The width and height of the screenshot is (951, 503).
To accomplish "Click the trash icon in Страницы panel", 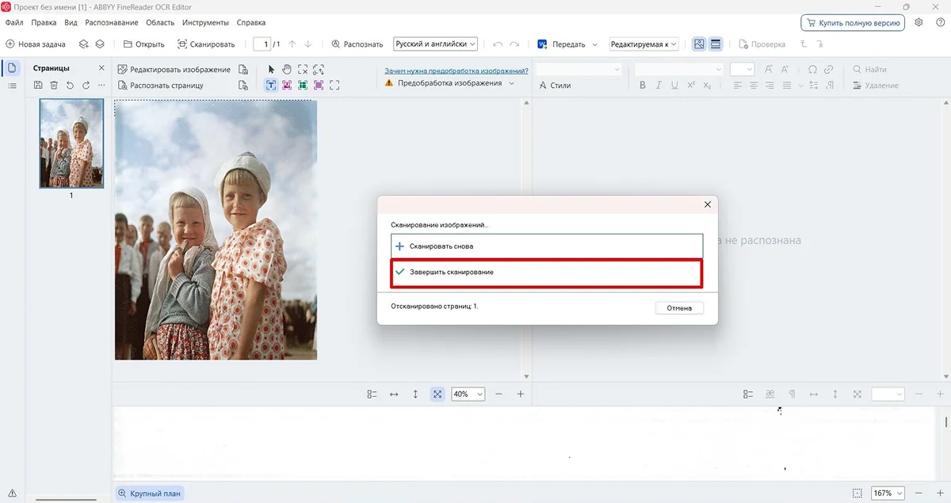I will click(54, 85).
